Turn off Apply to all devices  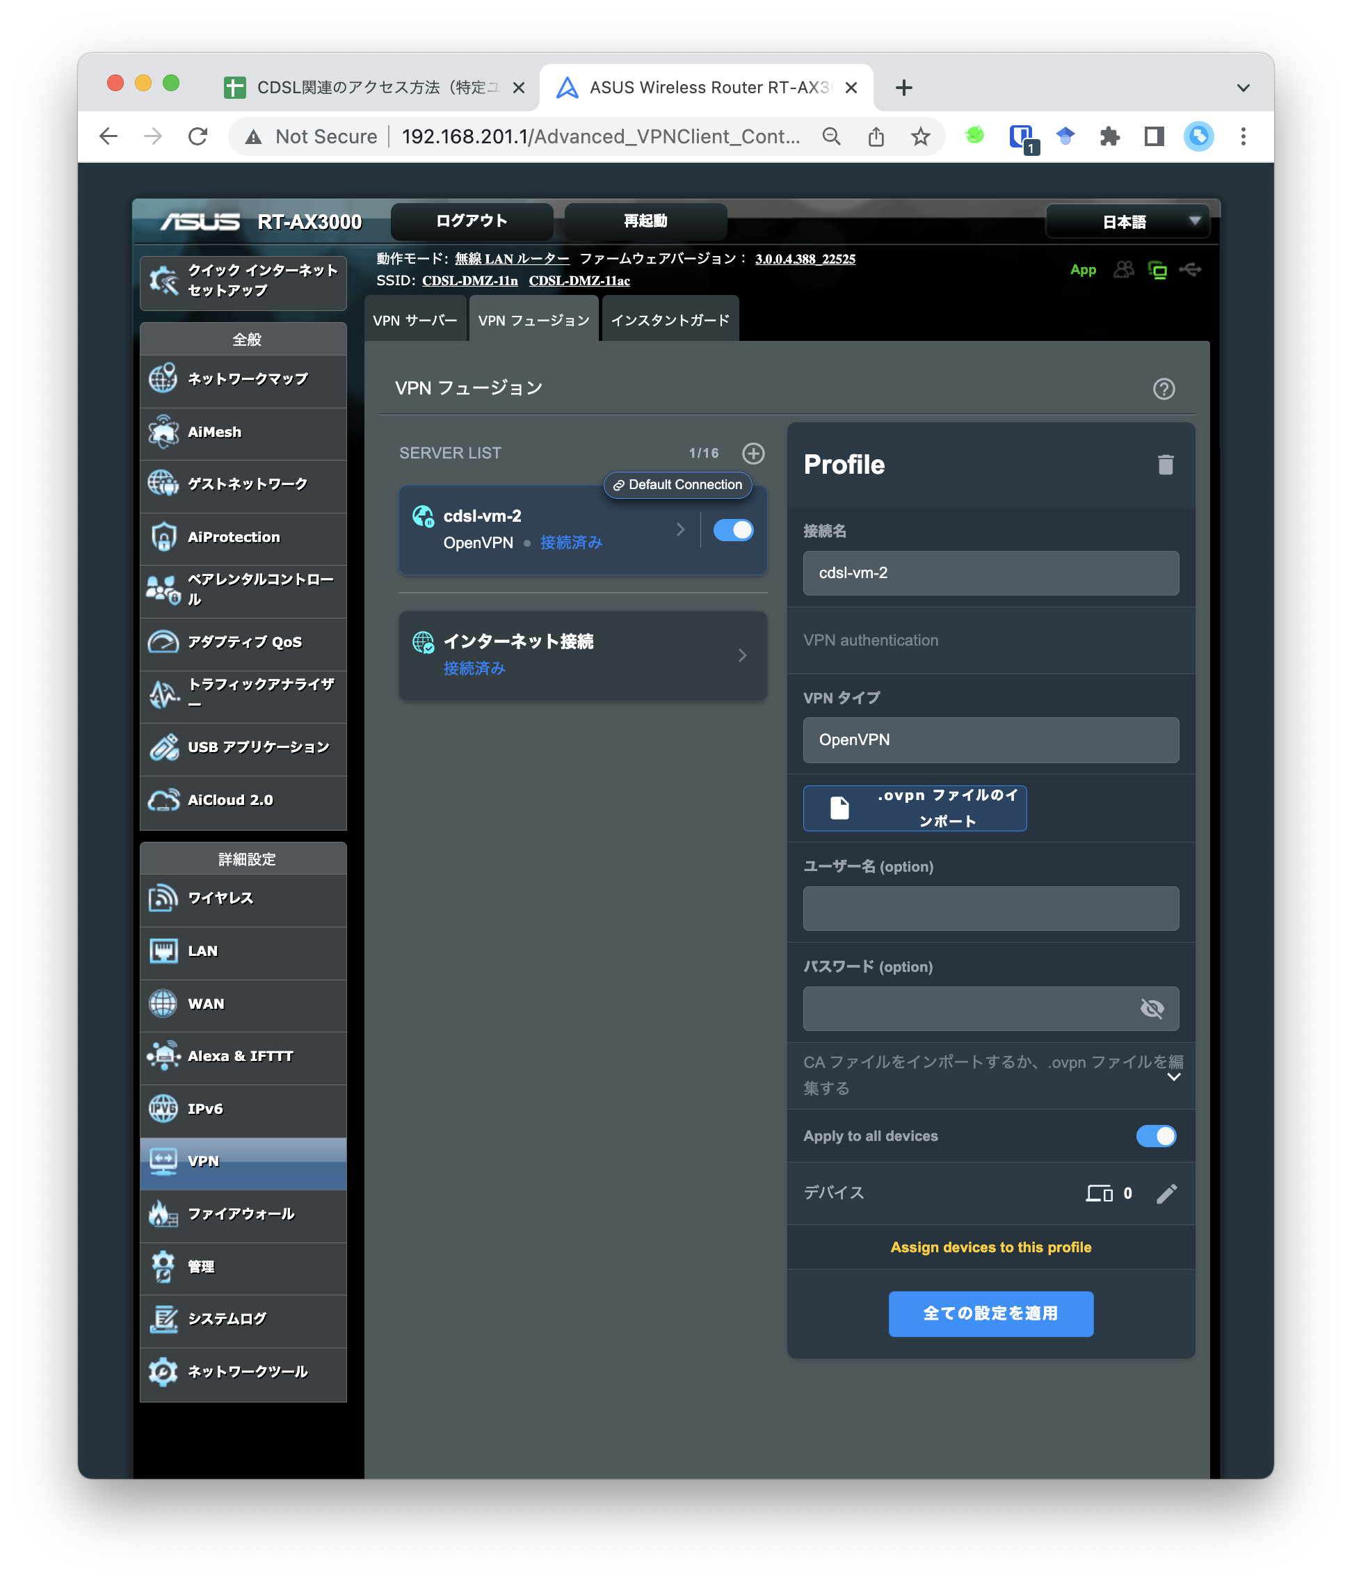pyautogui.click(x=1156, y=1136)
